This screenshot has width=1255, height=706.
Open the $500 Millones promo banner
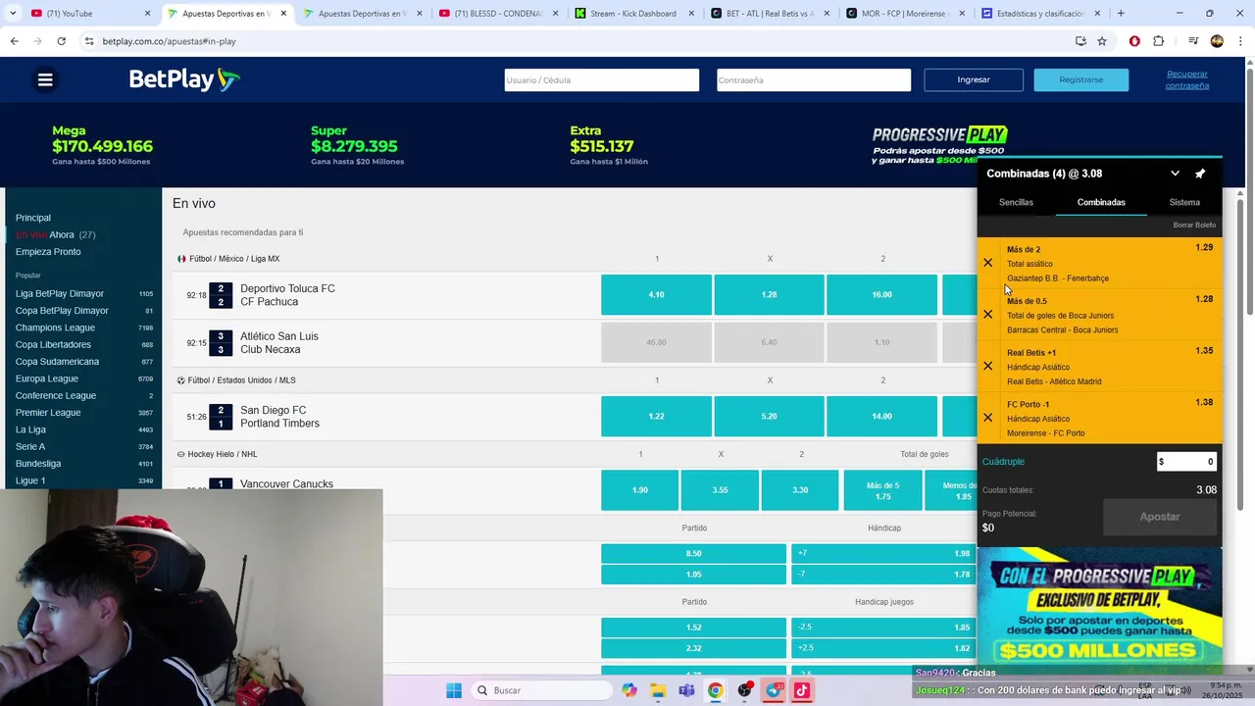coord(1099,612)
